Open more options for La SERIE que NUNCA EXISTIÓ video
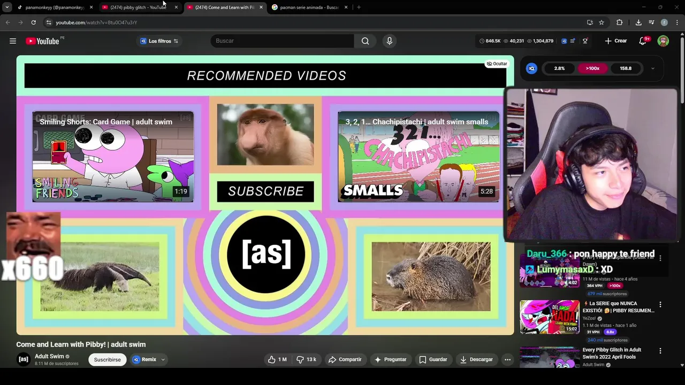Screen dimensions: 685x385 [x=660, y=304]
